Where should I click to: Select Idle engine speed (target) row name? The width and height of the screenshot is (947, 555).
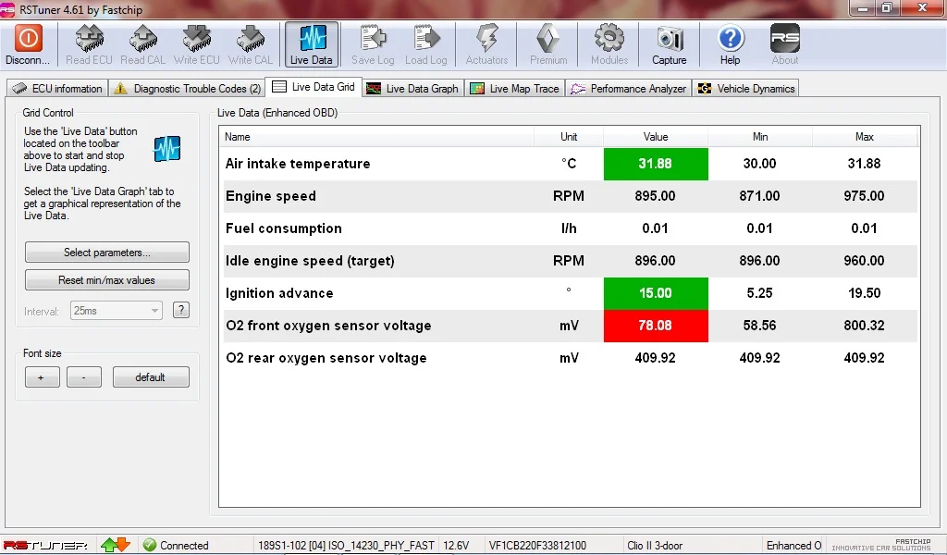pos(310,261)
